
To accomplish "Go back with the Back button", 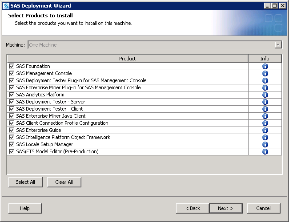I will [x=193, y=208].
